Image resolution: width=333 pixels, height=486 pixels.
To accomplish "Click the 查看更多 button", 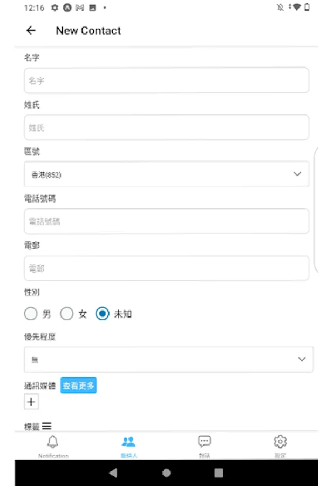I will 78,386.
